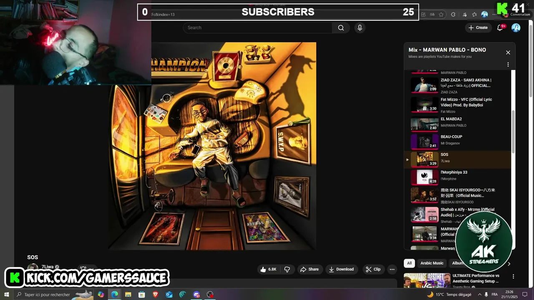Screen dimensions: 534x300
Task: Click the SOS video player artwork
Action: pos(212,146)
